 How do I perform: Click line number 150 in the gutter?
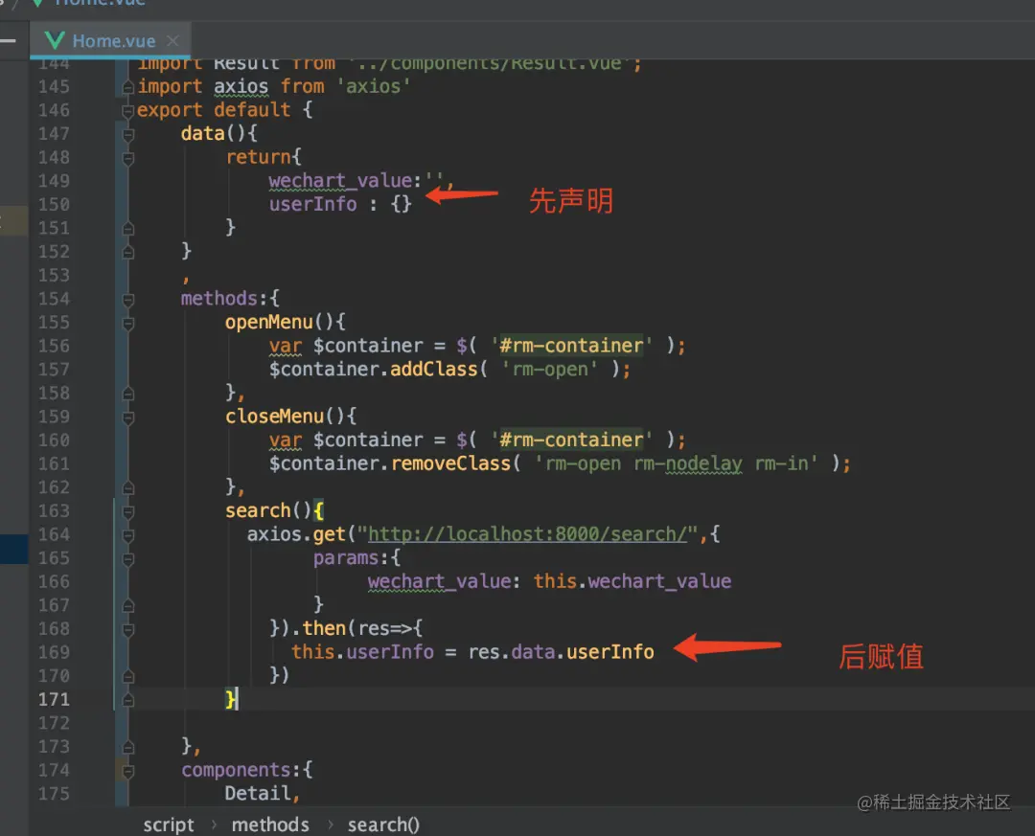54,205
